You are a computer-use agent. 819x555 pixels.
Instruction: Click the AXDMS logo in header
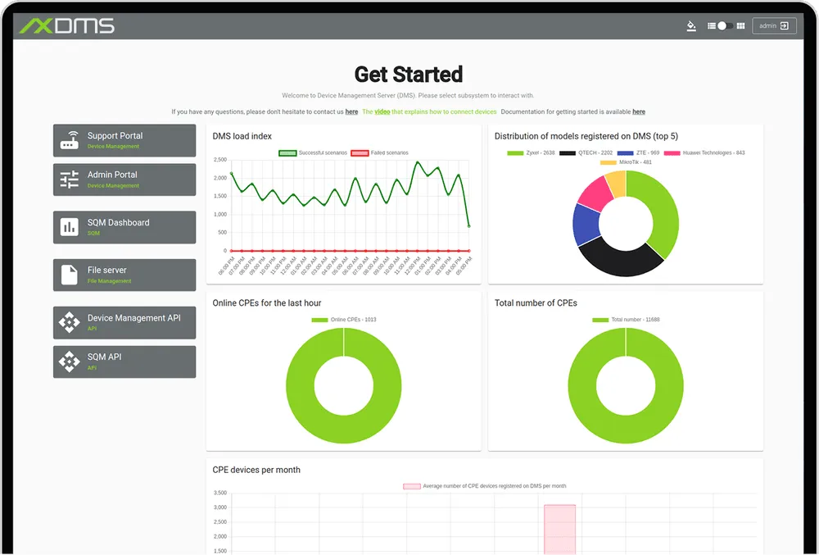click(x=67, y=26)
